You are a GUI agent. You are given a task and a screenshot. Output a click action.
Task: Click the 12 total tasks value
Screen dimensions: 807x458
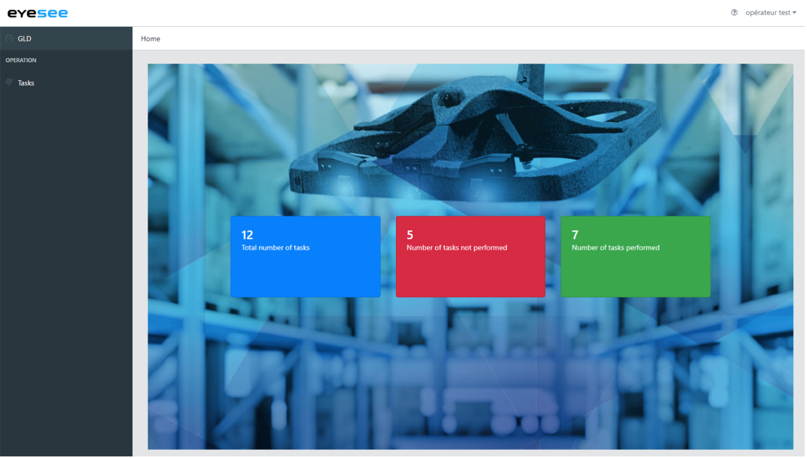click(247, 235)
